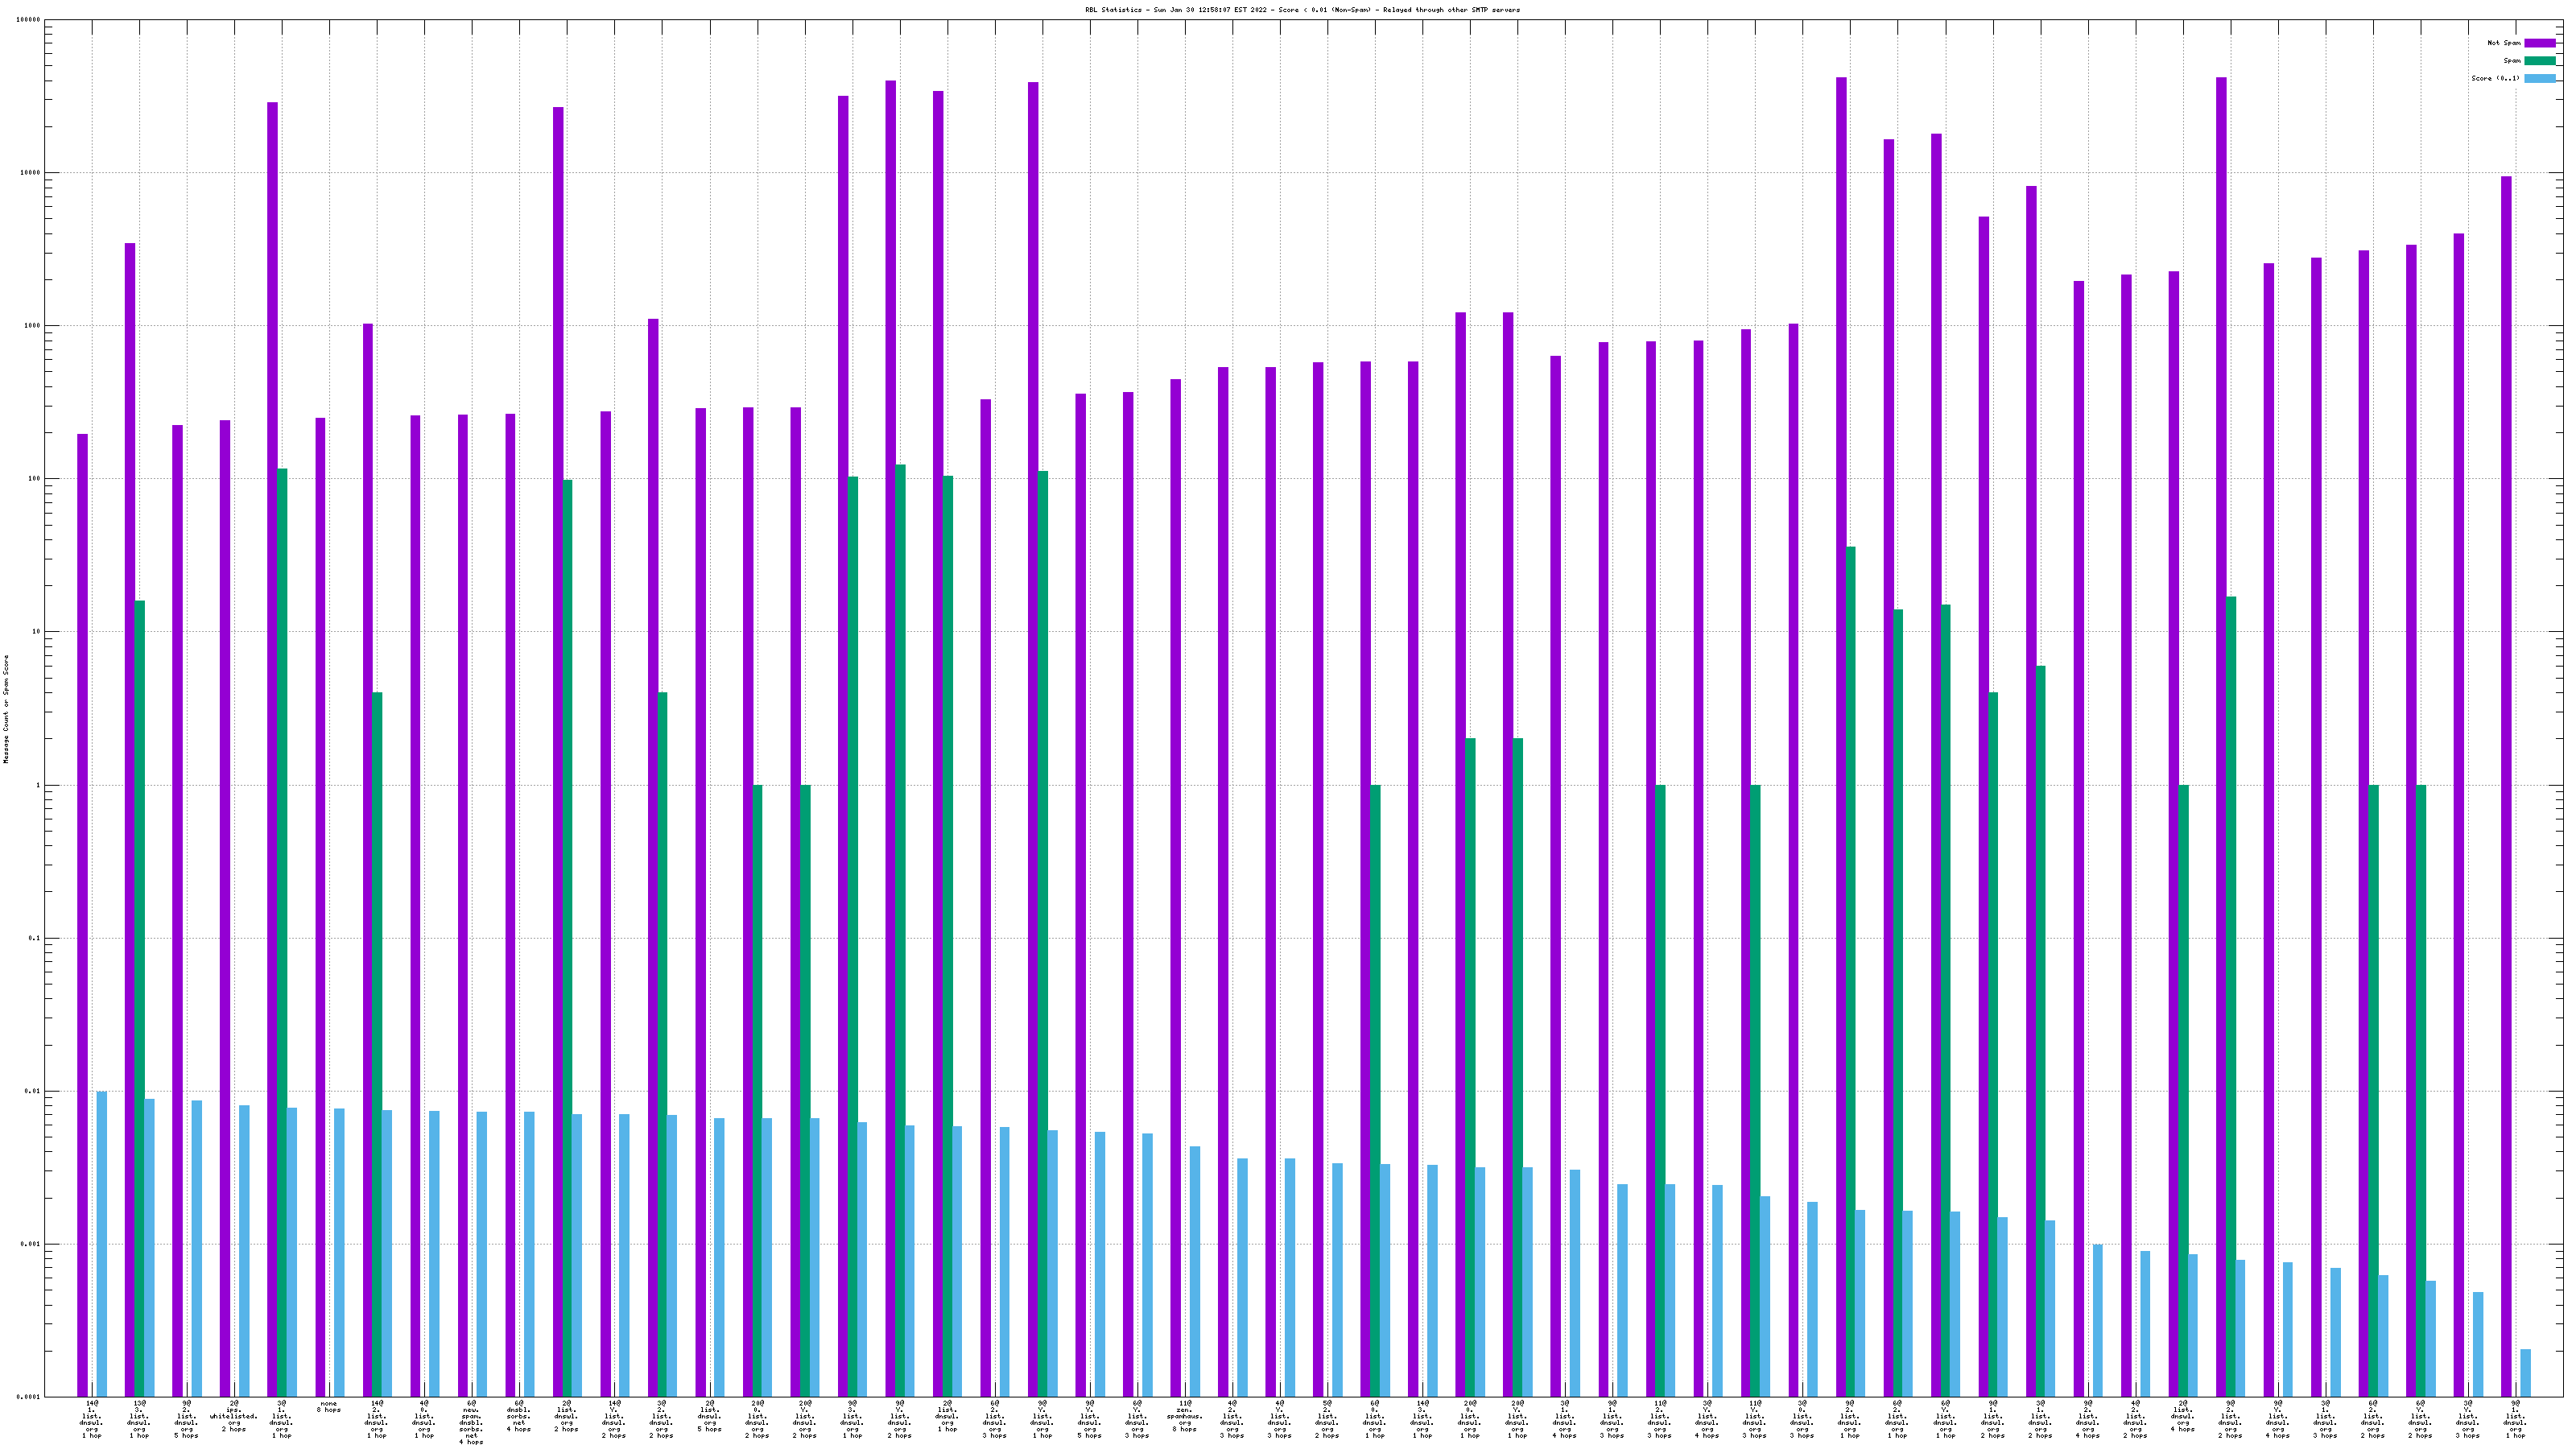Viewport: 2576px width, 1449px height.
Task: Click the green bar above '13@ 3.list.dnswl.org'
Action: point(140,998)
